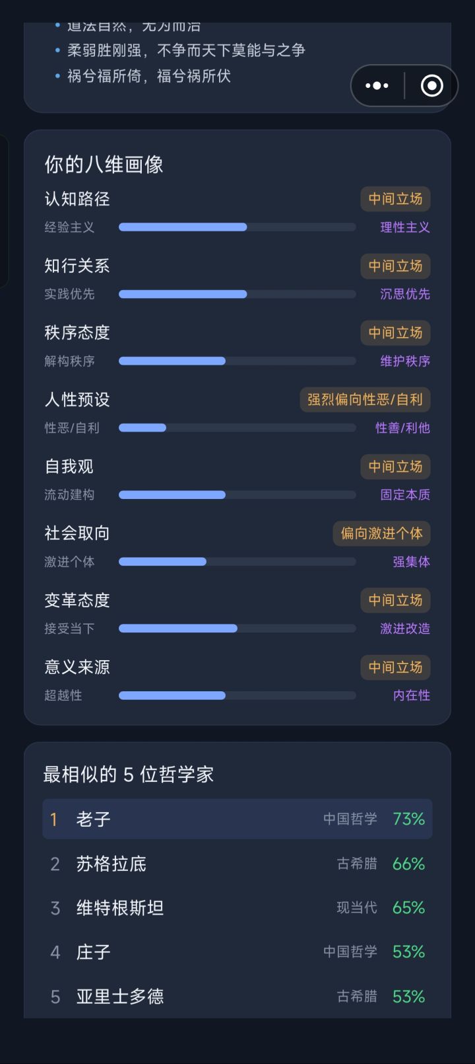Image resolution: width=475 pixels, height=1064 pixels.
Task: Select 苏格拉底 in similar philosophers list
Action: [237, 864]
